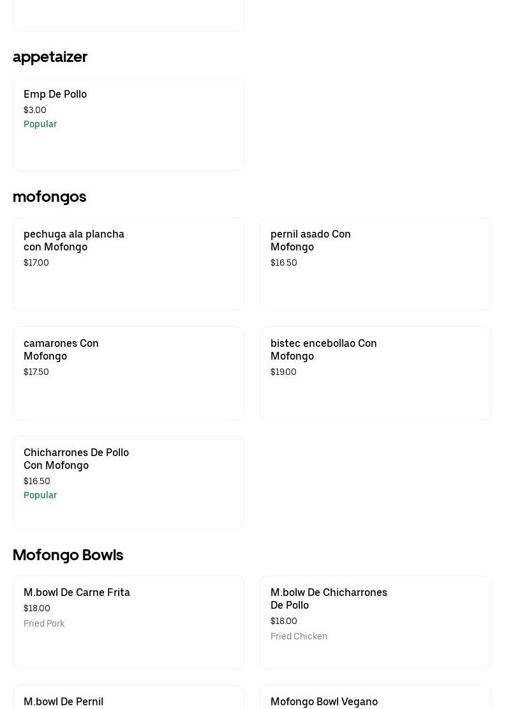The height and width of the screenshot is (709, 513).
Task: Click the $3.00 Emp De Pollo price
Action: pos(35,110)
